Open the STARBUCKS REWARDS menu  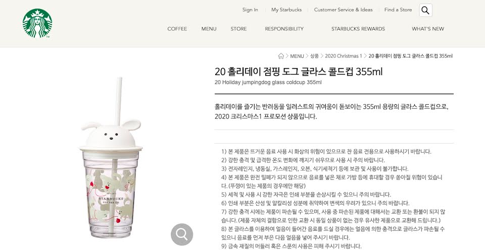tap(358, 29)
